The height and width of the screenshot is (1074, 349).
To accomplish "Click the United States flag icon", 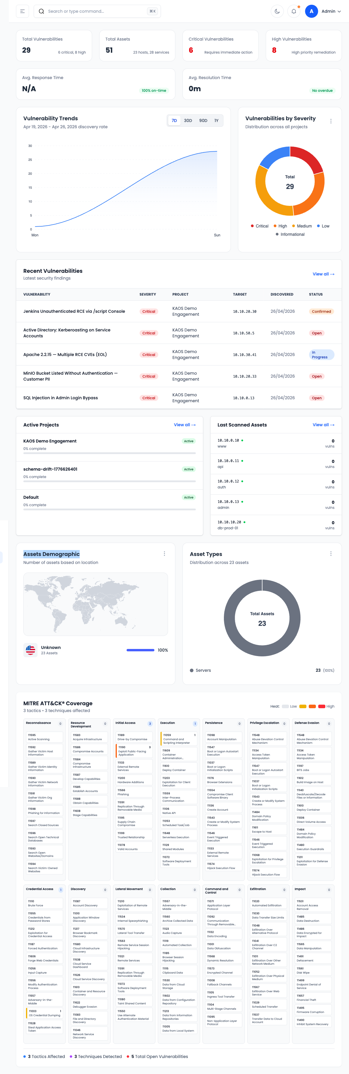I will point(30,650).
